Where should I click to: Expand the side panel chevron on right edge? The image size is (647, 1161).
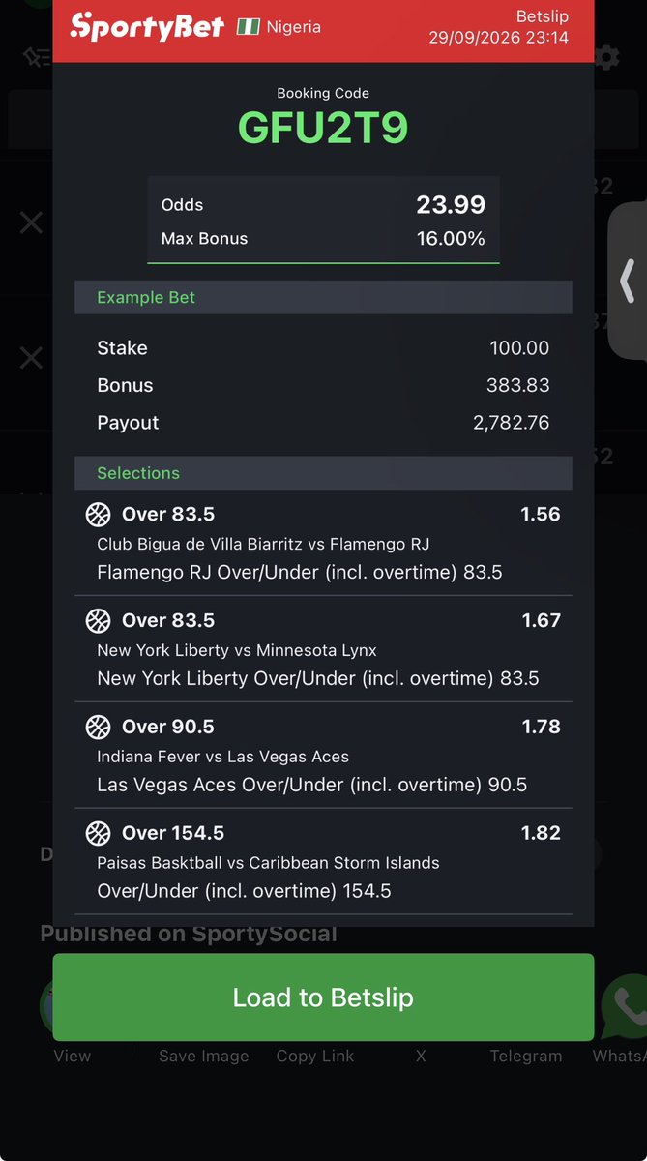click(627, 282)
